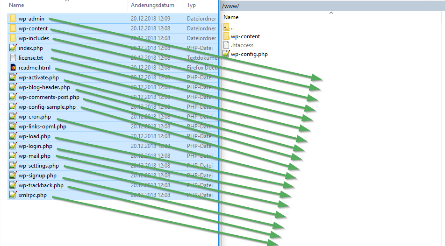
Task: Select the index.php file name
Action: 31,48
